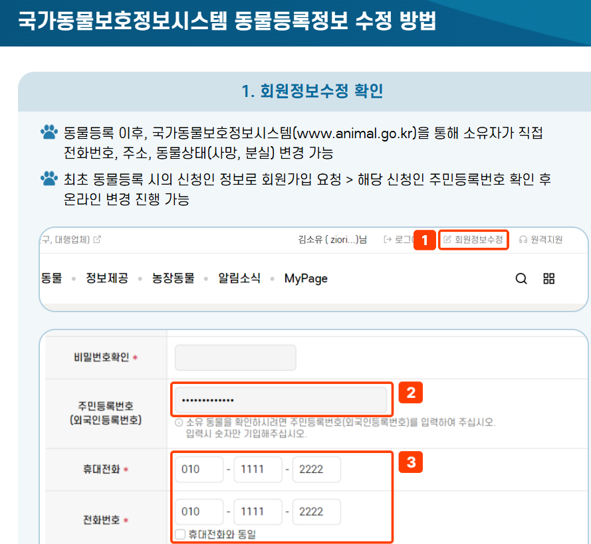Click the 주민등록번호 (외국인등록번호) label
This screenshot has height=544, width=591.
(x=106, y=413)
